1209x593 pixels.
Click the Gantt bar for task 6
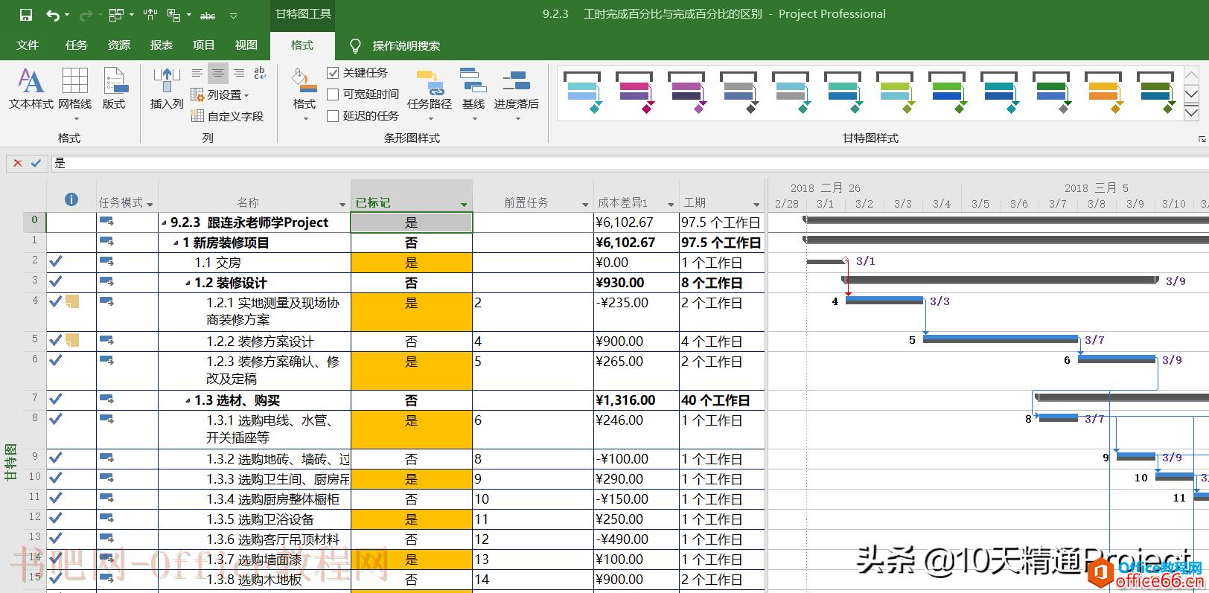click(1117, 359)
